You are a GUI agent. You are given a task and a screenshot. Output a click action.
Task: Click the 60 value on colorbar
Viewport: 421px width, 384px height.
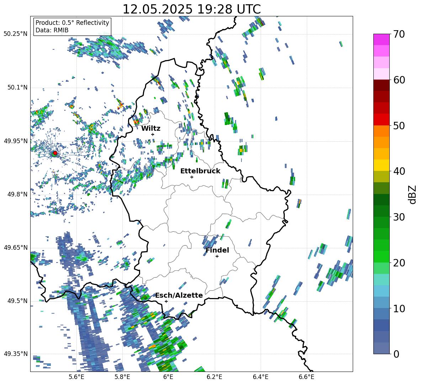399,80
